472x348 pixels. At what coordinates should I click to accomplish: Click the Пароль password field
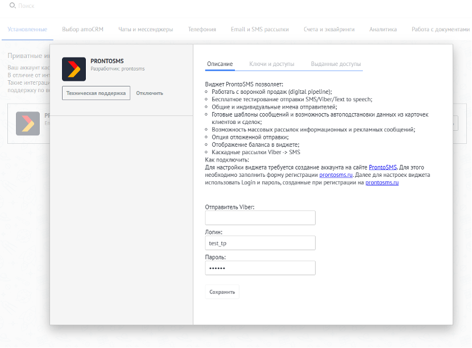click(x=260, y=268)
